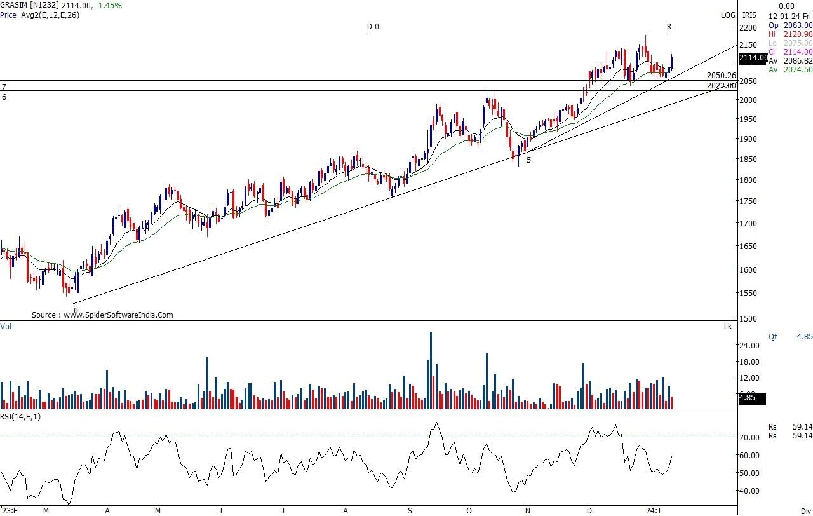Select the 2050.26 horizontal line label
Viewport: 813px width, 516px height.
pyautogui.click(x=721, y=76)
